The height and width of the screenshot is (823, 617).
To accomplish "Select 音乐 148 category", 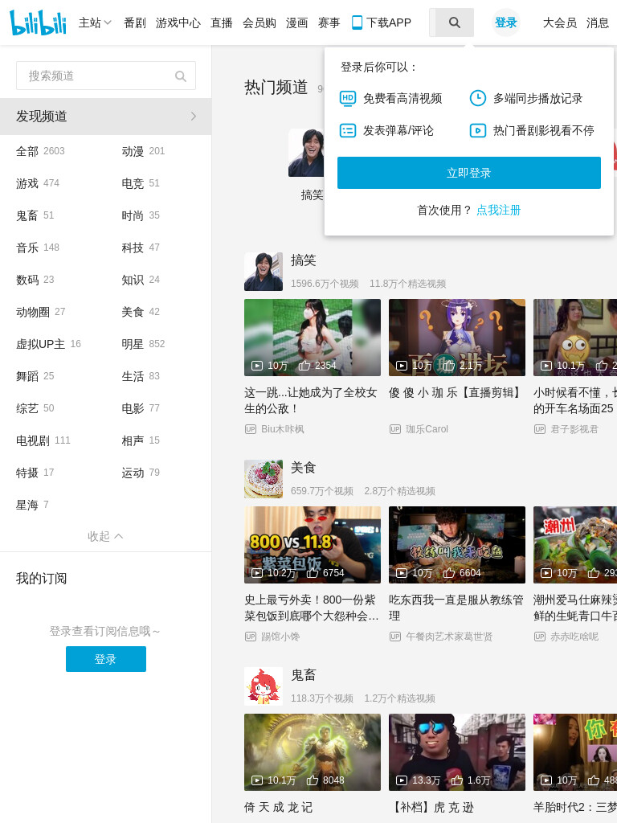I will [38, 248].
